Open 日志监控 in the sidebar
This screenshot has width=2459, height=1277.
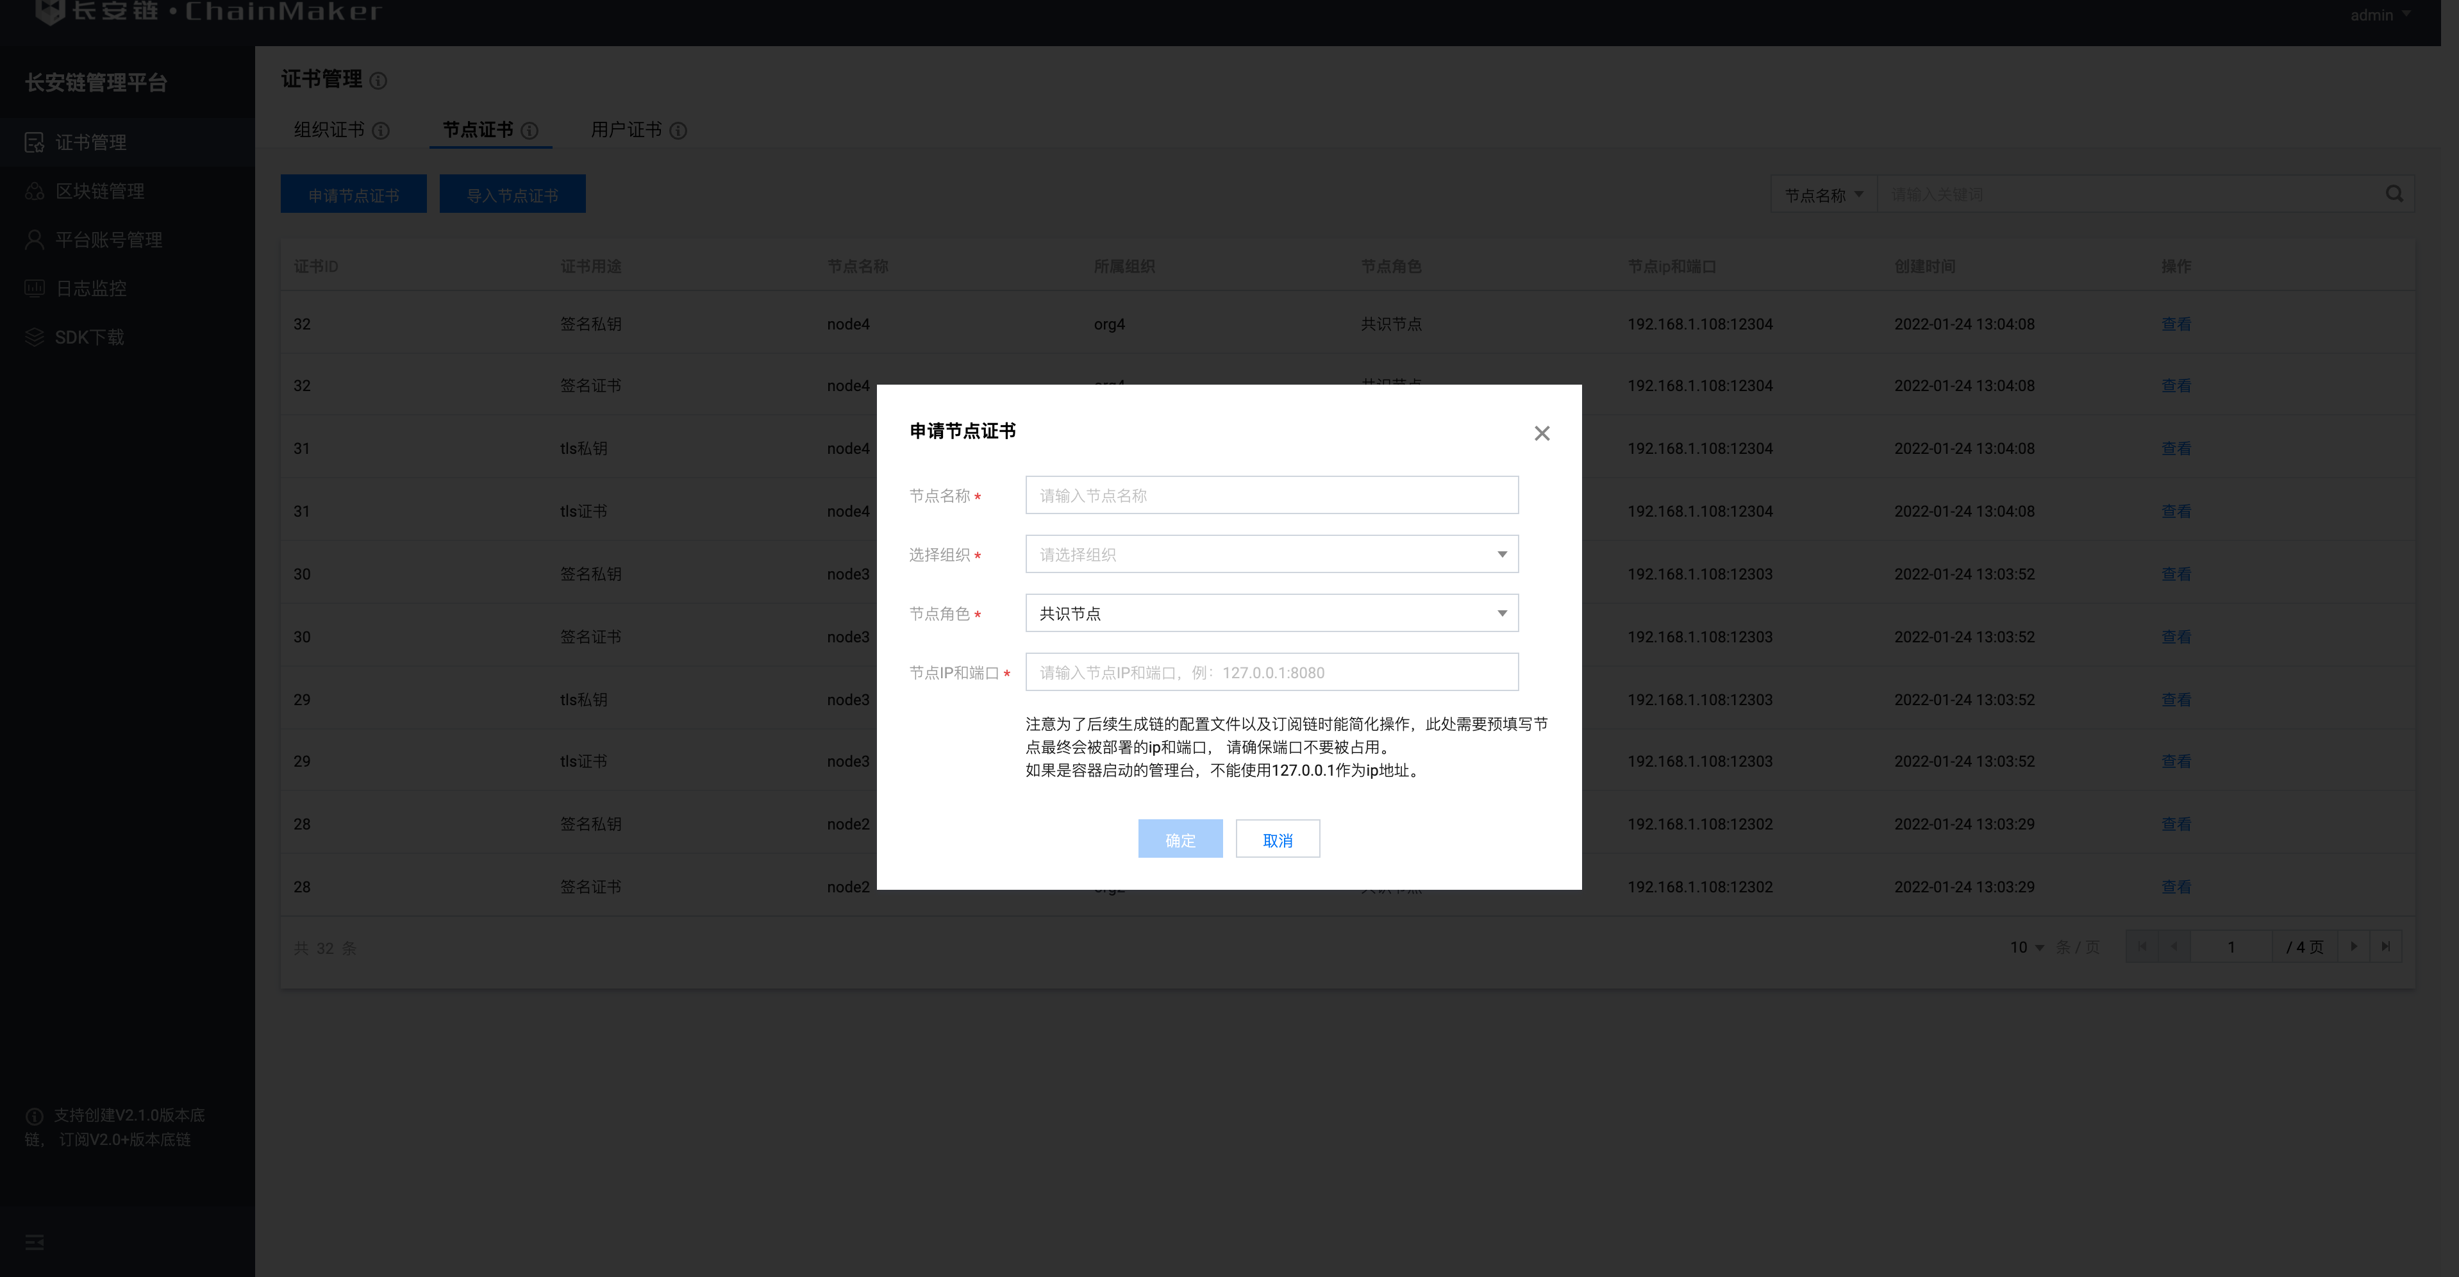(127, 288)
